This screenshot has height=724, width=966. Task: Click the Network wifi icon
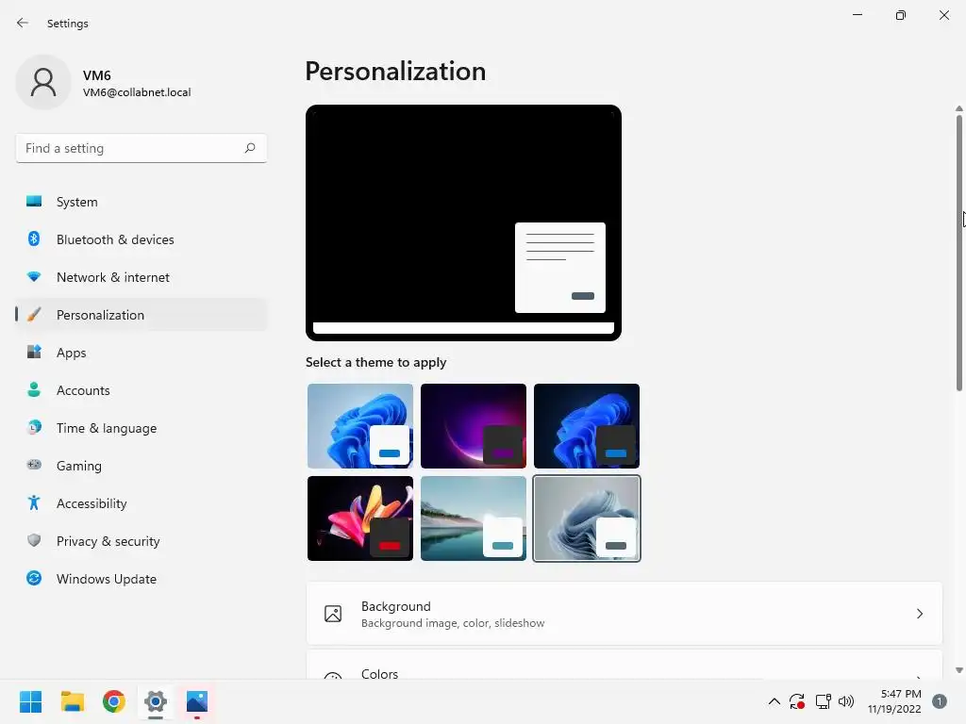click(x=34, y=277)
